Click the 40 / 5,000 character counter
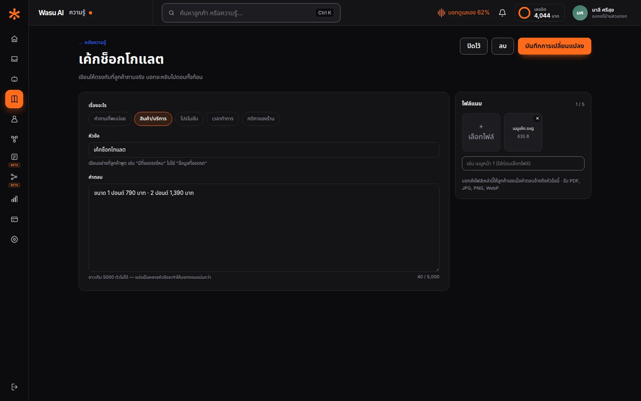Viewport: 641px width, 401px height. tap(428, 277)
